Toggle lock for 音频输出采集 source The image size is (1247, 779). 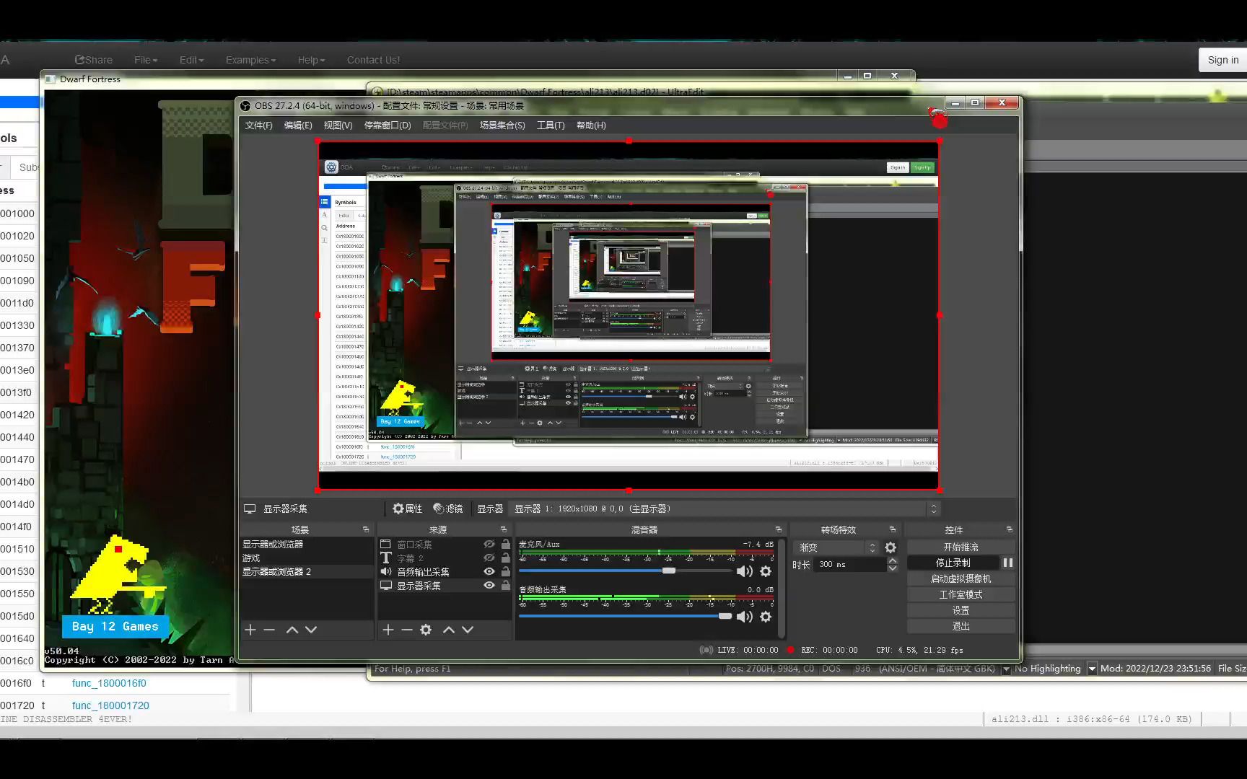coord(506,572)
